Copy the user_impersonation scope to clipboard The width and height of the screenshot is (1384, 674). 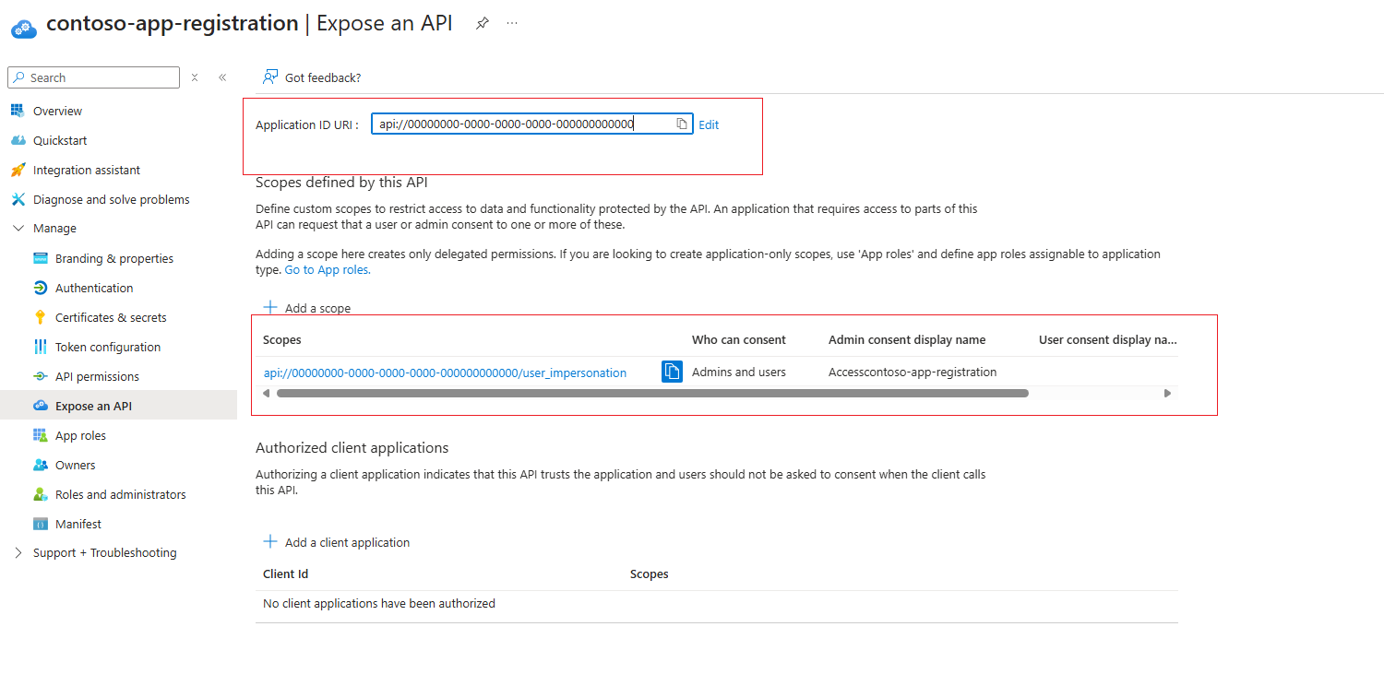tap(672, 372)
